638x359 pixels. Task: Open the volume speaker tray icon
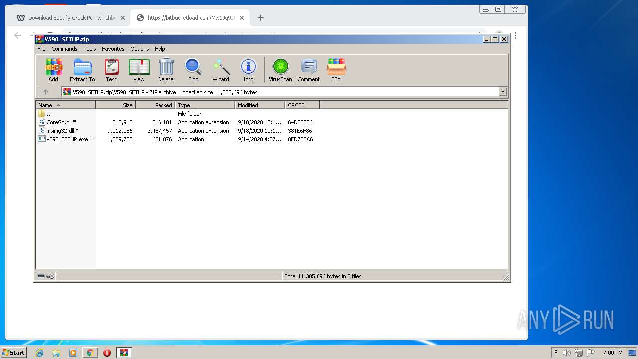coord(567,353)
